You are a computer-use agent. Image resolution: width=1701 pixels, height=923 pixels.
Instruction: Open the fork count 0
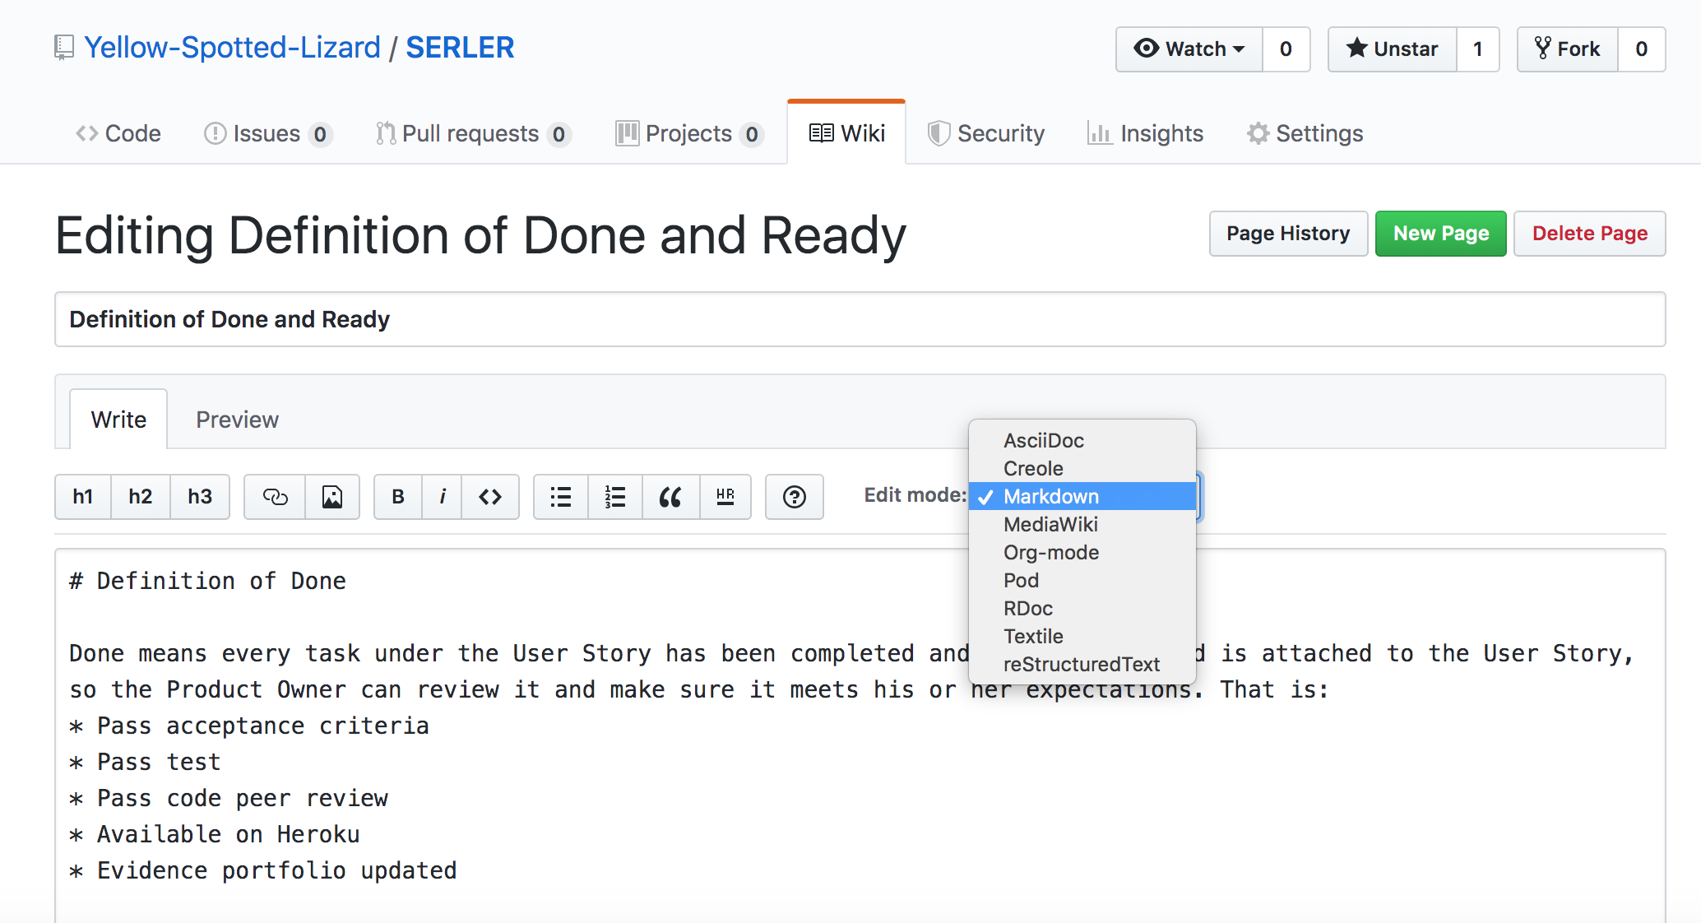coord(1642,49)
